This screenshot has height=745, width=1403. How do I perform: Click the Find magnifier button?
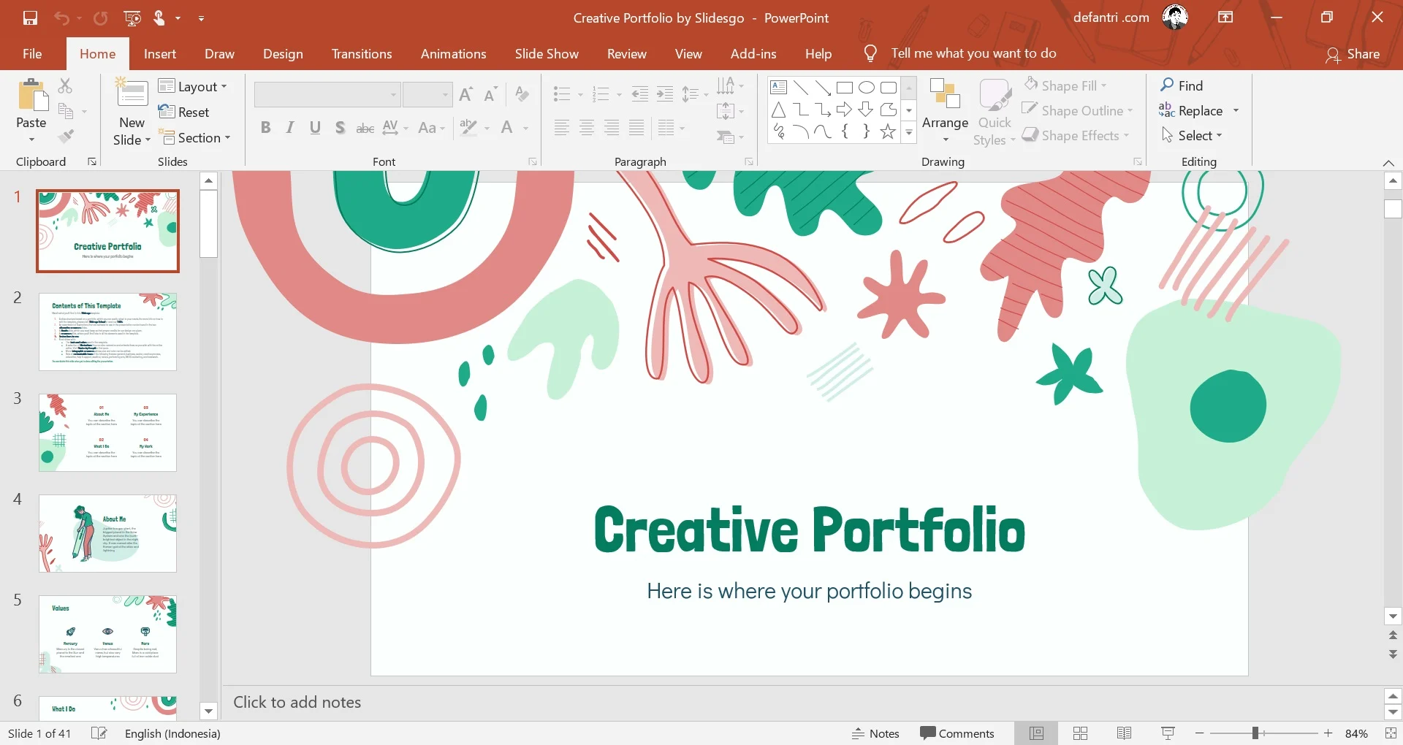tap(1182, 85)
